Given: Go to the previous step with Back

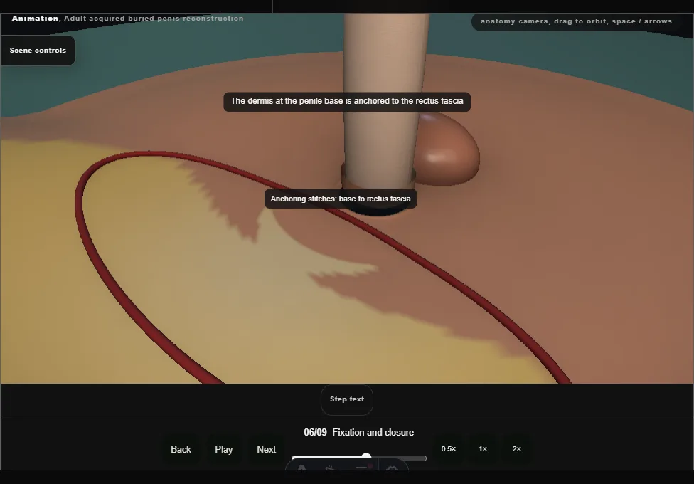Looking at the screenshot, I should tap(181, 449).
